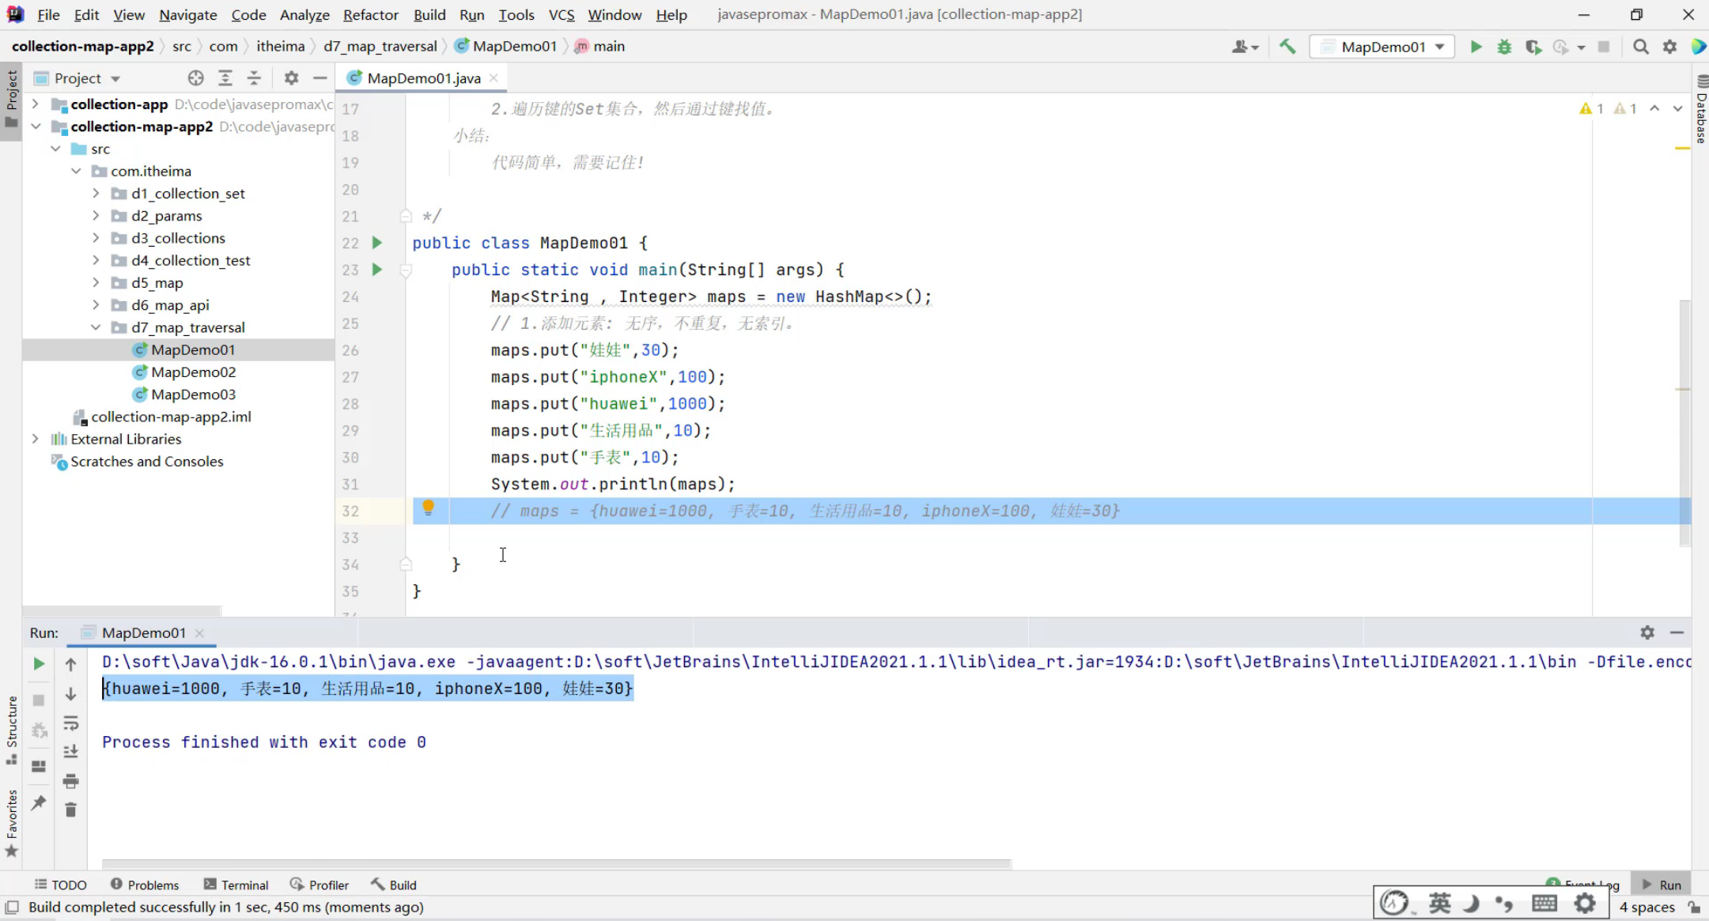Open MapDemo02 file in project tree
Image resolution: width=1709 pixels, height=921 pixels.
193,372
